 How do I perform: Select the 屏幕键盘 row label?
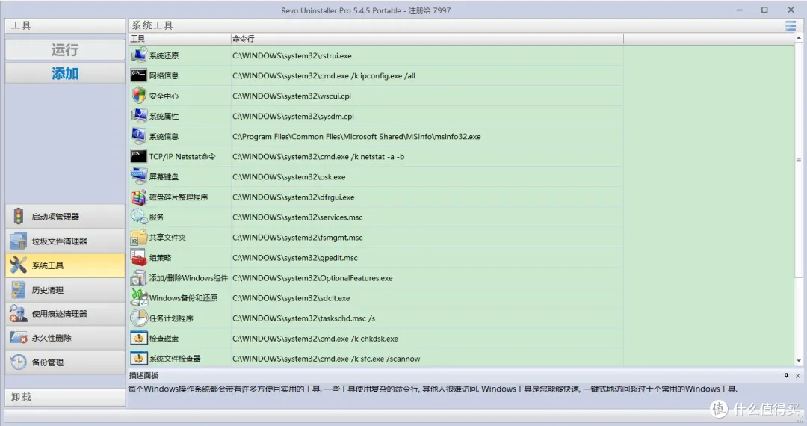click(x=164, y=176)
